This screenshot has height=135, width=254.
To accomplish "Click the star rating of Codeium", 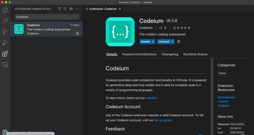I will point(181,28).
